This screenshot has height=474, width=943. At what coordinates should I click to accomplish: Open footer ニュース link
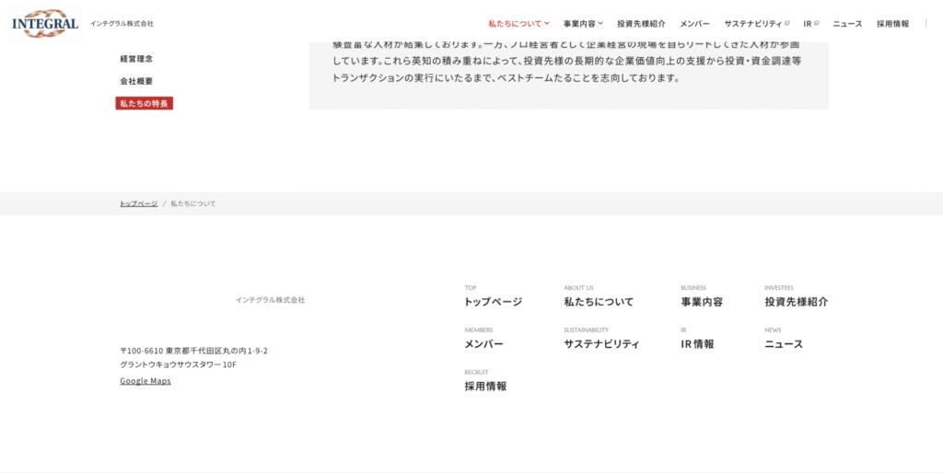click(x=784, y=344)
